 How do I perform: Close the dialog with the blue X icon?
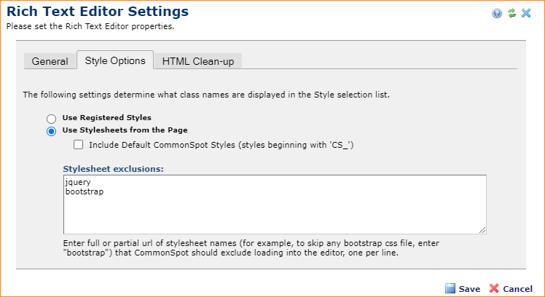(x=526, y=13)
